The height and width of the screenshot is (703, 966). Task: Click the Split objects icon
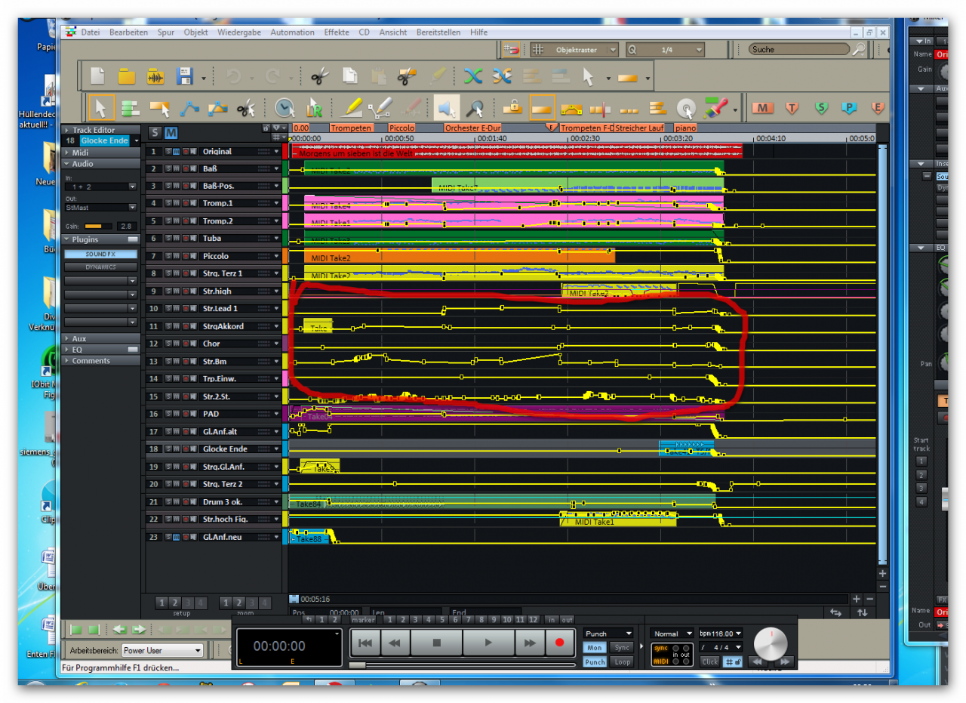600,108
